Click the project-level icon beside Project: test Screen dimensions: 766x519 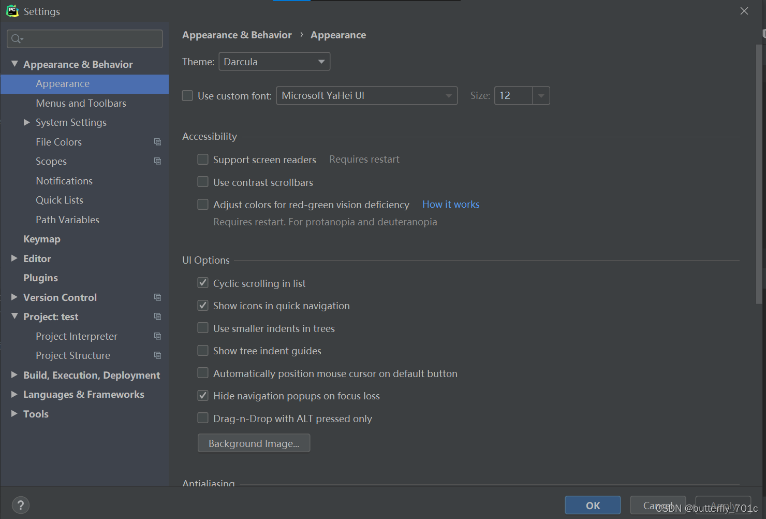point(157,316)
